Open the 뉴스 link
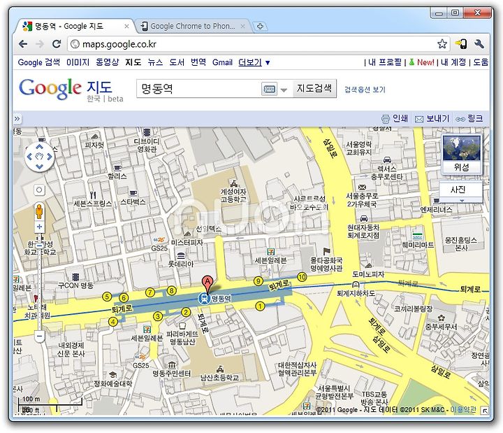The width and height of the screenshot is (503, 433). click(155, 62)
